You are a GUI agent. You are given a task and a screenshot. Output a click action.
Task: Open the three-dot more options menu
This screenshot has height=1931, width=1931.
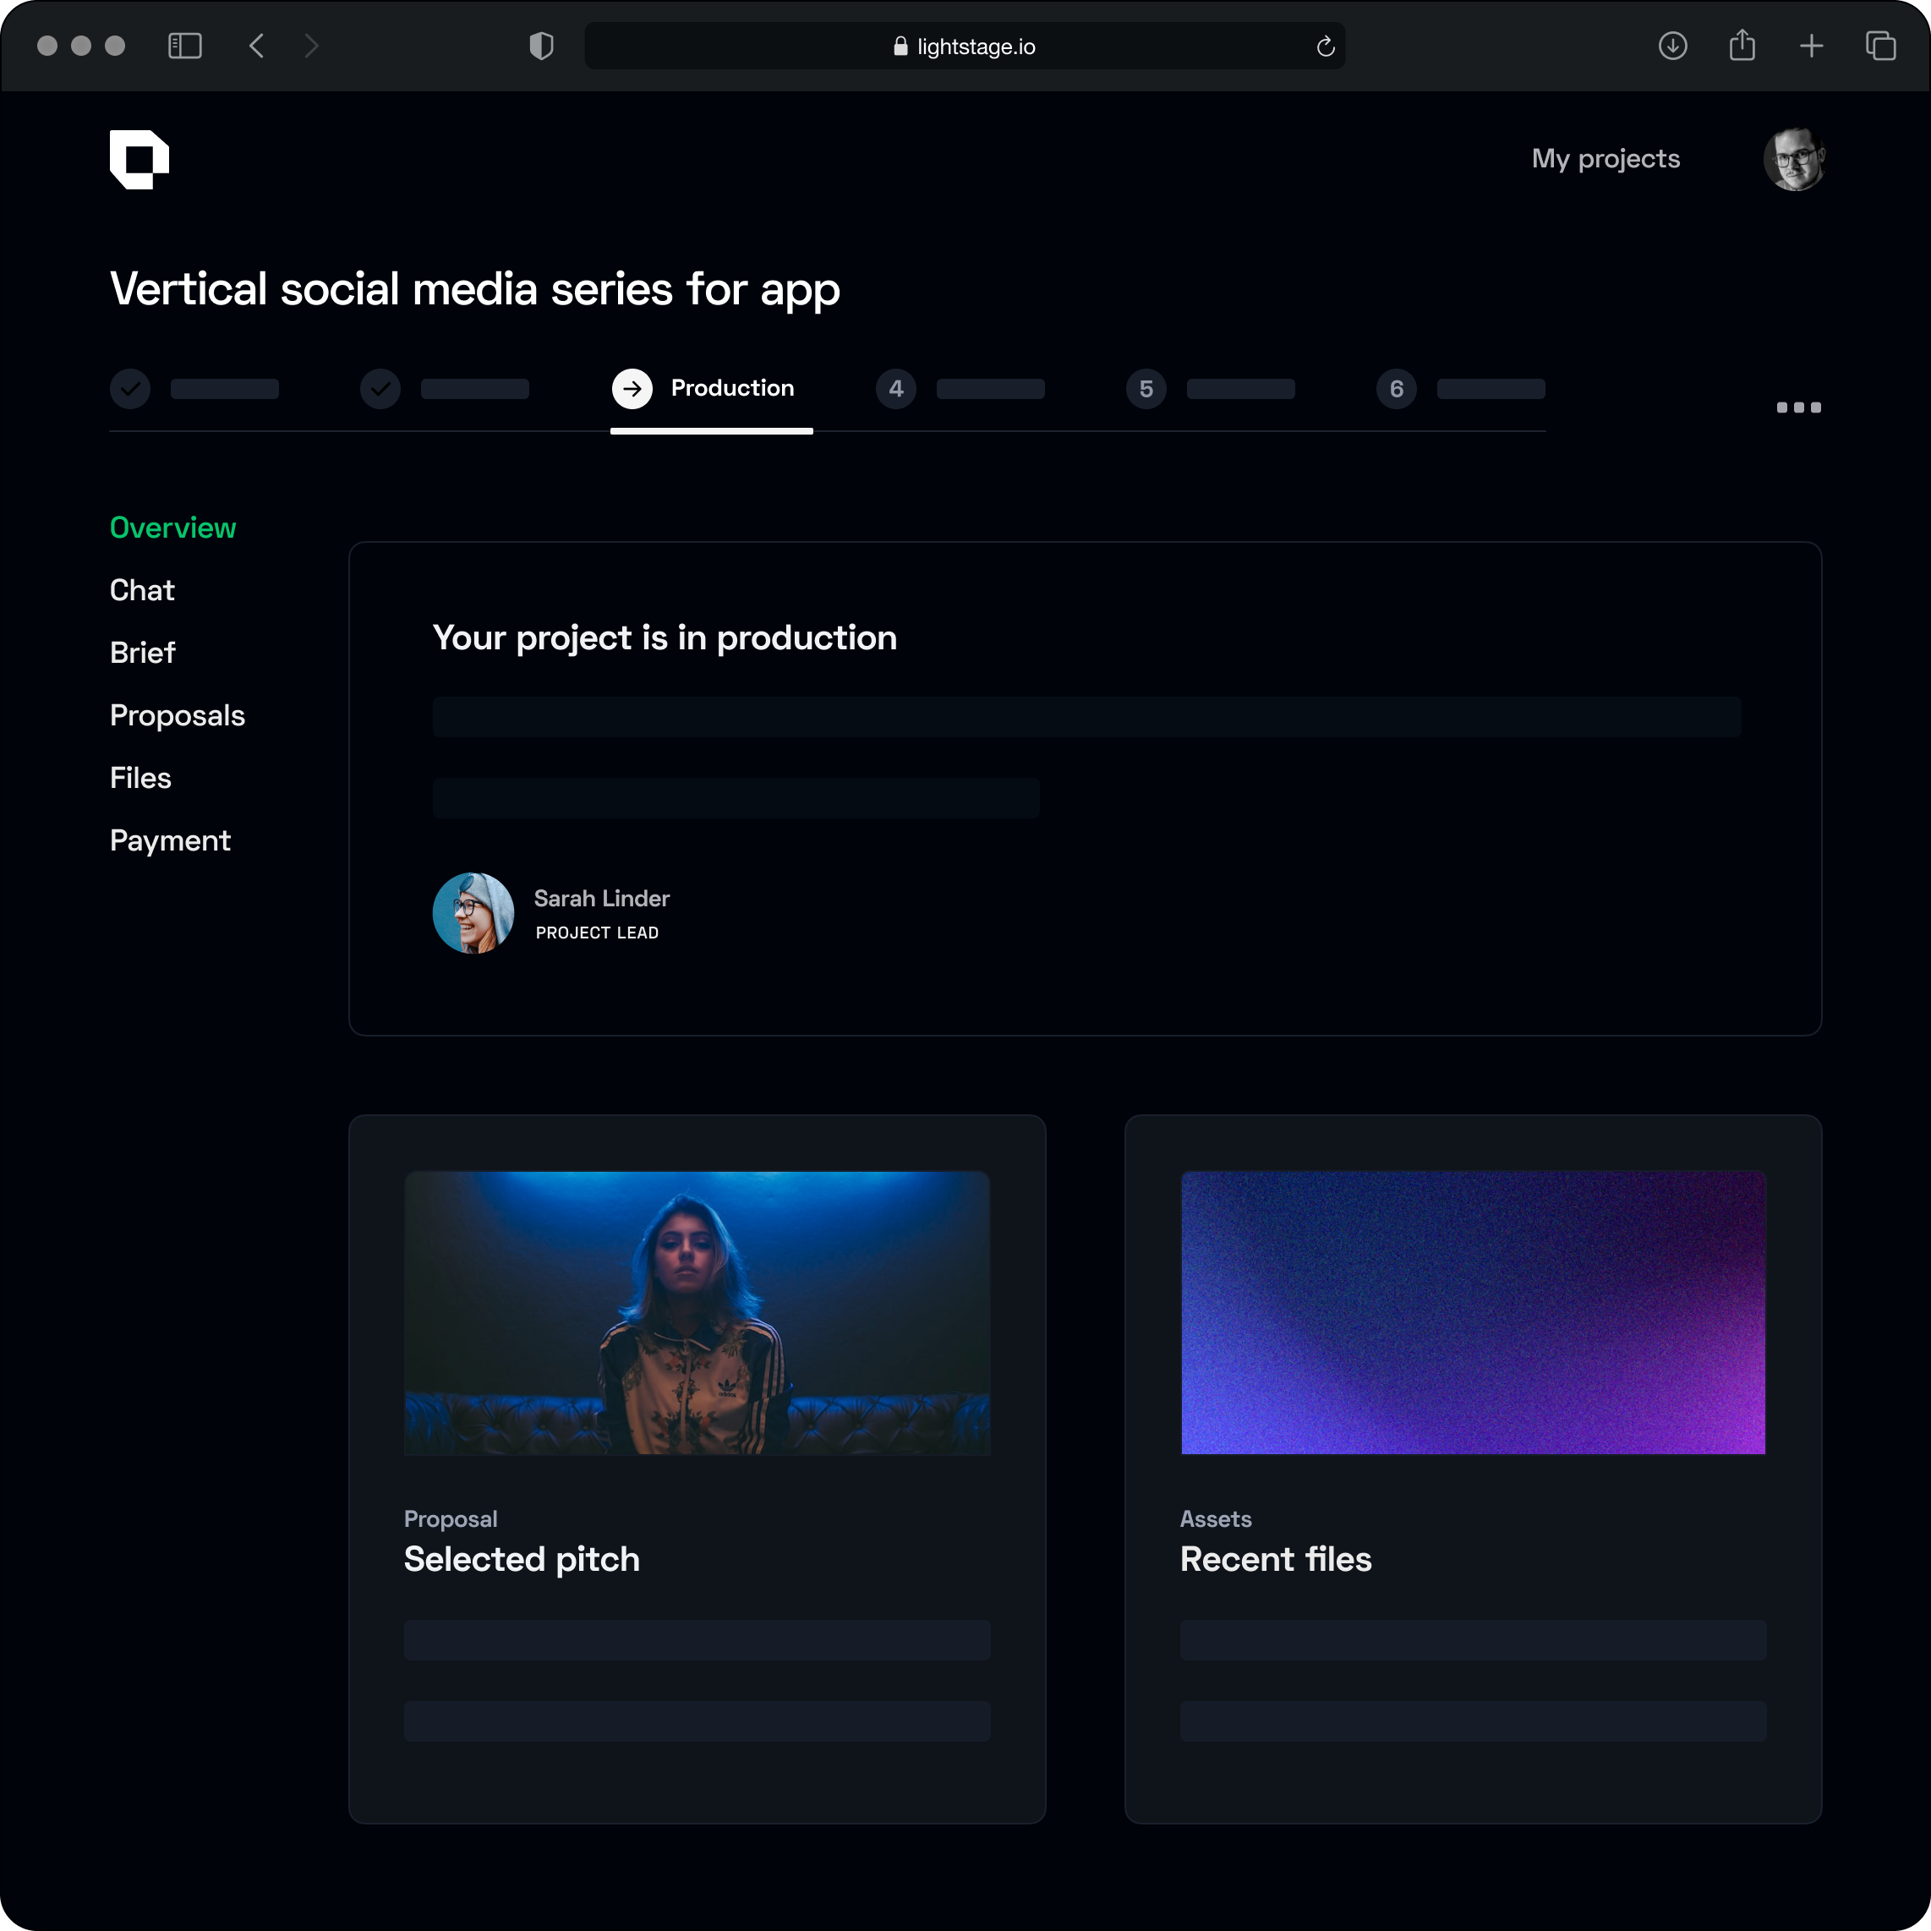[x=1798, y=408]
